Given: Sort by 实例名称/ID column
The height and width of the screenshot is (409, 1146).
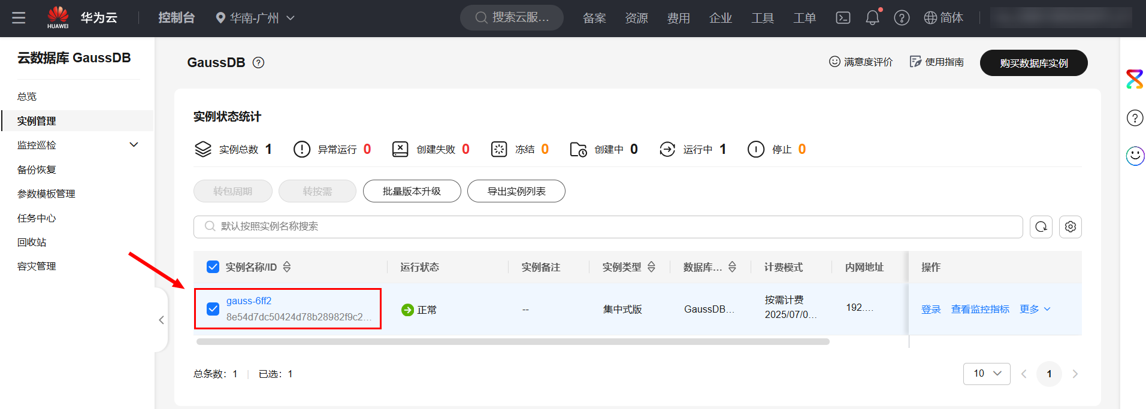Looking at the screenshot, I should [287, 267].
